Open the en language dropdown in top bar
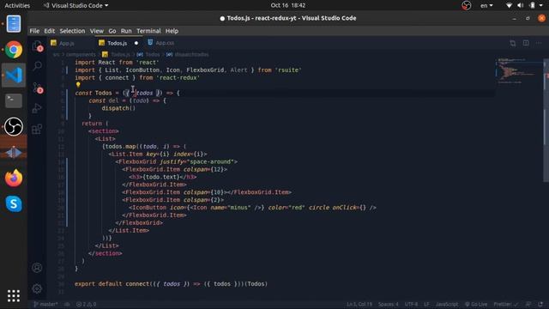The image size is (549, 309). [x=486, y=6]
